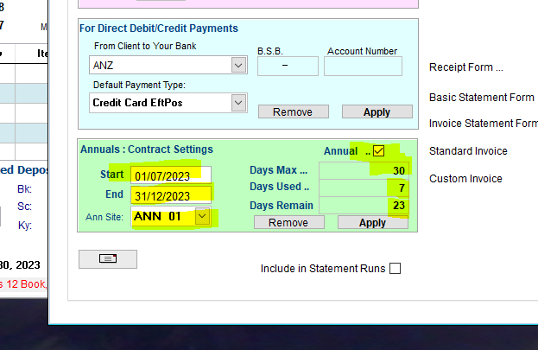Screen dimensions: 538x350
Task: Tick the Include in Statement Runs checkbox
Action: 396,269
